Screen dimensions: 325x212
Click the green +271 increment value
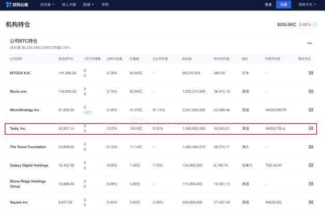[x=88, y=112]
